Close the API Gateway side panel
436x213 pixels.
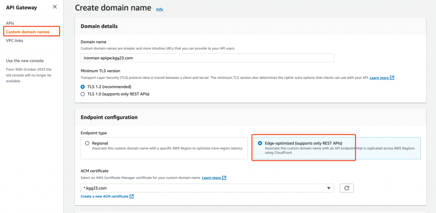[x=55, y=7]
